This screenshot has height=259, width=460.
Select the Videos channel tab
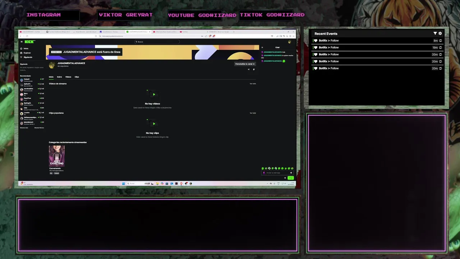coord(68,77)
